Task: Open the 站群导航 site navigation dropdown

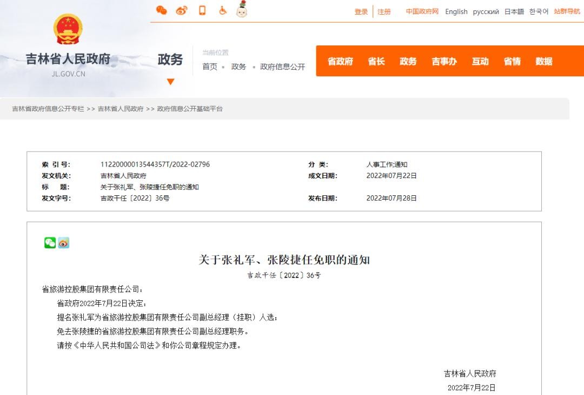Action: point(567,11)
